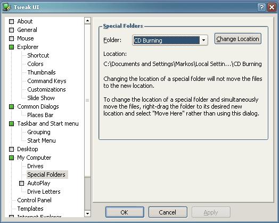Click the help question mark button

(261, 7)
